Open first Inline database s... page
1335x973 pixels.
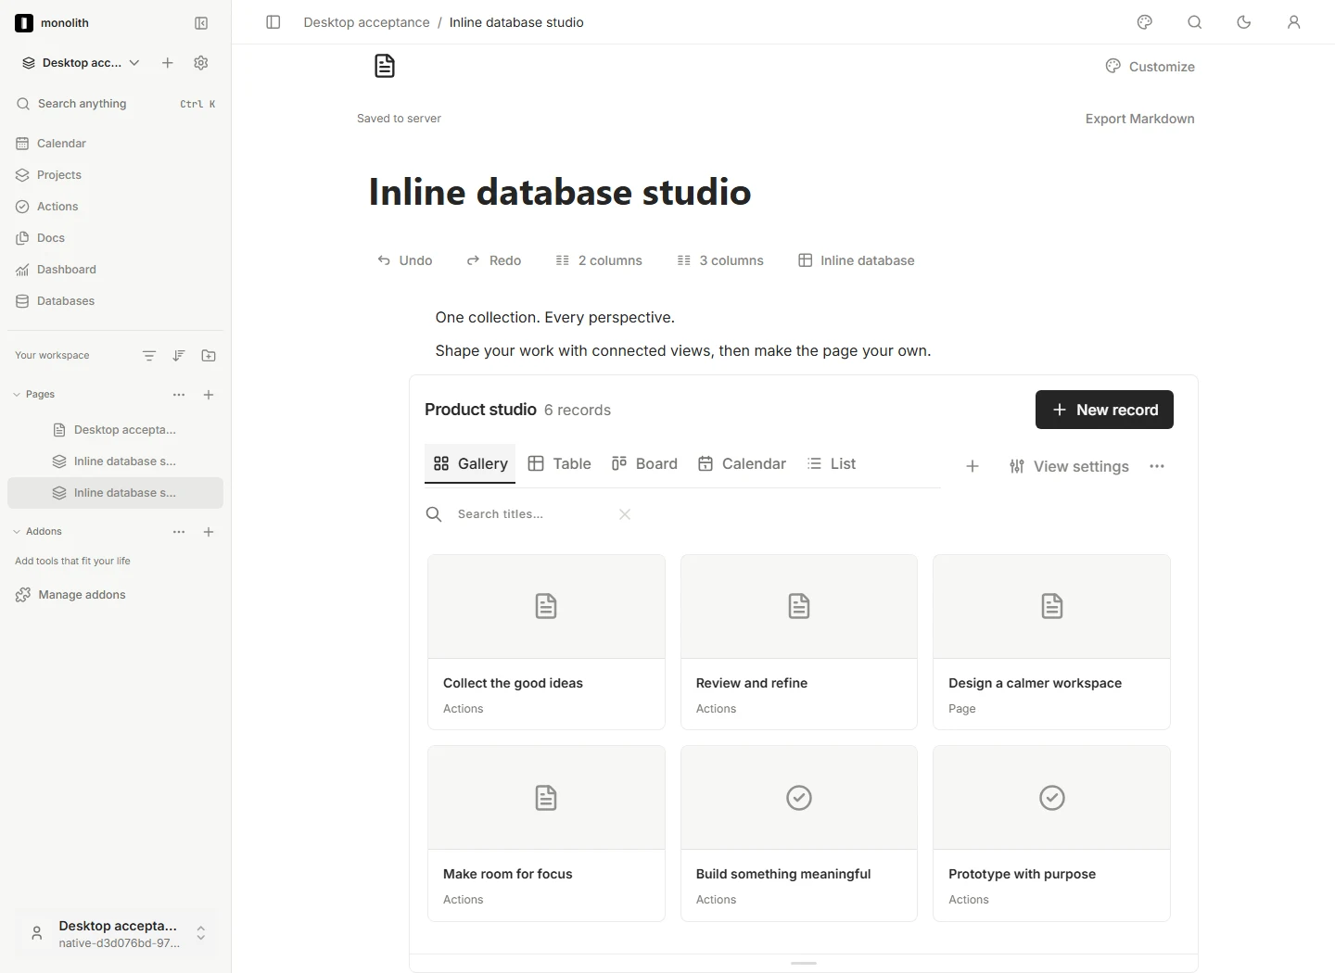click(x=116, y=461)
